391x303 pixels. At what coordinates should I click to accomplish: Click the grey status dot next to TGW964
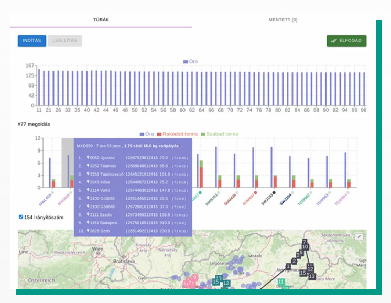[348, 192]
